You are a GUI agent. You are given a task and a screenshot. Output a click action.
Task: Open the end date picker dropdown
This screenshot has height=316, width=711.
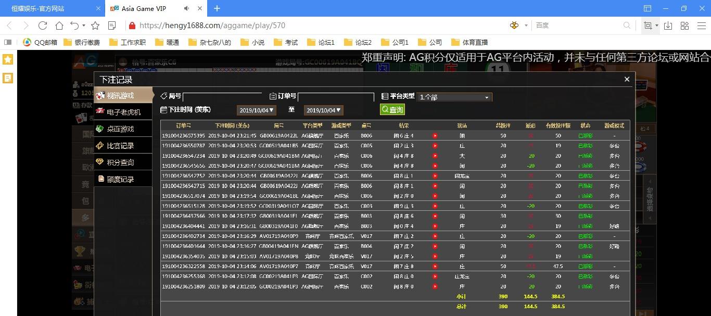point(324,110)
